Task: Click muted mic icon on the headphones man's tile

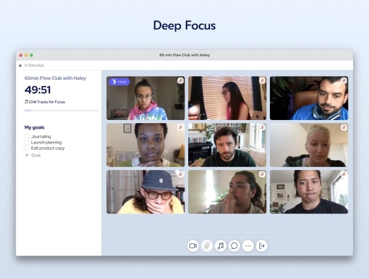Action: tap(344, 80)
